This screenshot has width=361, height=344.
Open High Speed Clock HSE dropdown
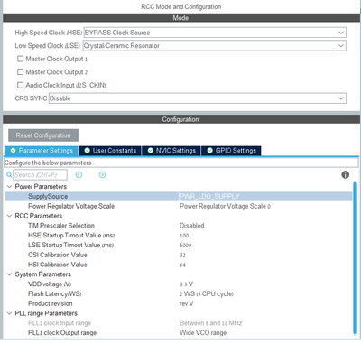[215, 33]
